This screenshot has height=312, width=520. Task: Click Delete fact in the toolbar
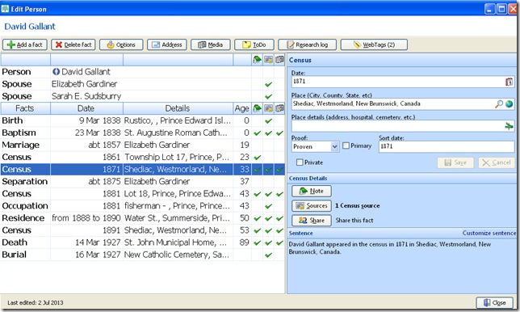click(x=73, y=44)
